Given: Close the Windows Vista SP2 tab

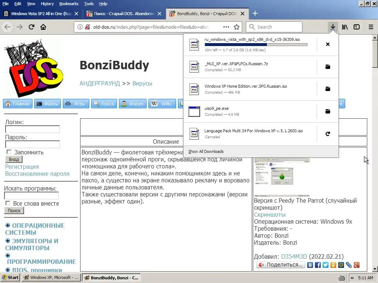Looking at the screenshot, I should coord(76,14).
